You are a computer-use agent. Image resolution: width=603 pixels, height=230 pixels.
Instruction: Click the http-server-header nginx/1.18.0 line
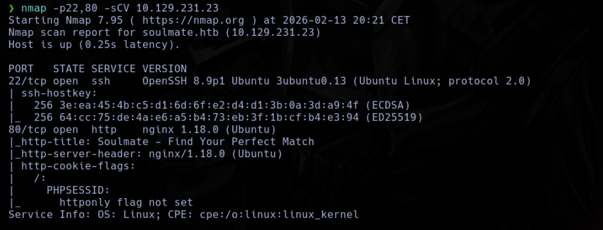[145, 154]
